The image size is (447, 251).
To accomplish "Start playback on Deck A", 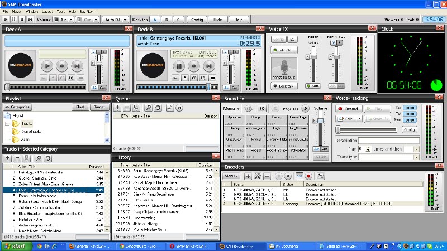I will pos(47,66).
